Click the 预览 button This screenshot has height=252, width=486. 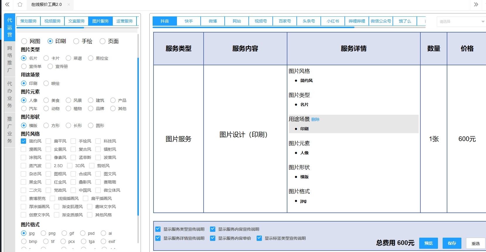click(x=429, y=243)
